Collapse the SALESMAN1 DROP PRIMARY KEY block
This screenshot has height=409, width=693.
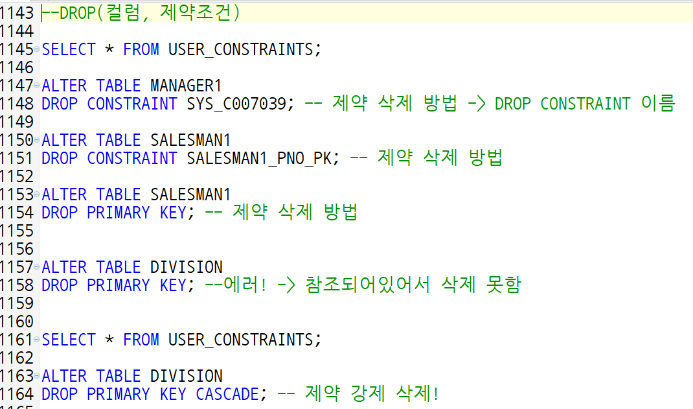[x=37, y=194]
